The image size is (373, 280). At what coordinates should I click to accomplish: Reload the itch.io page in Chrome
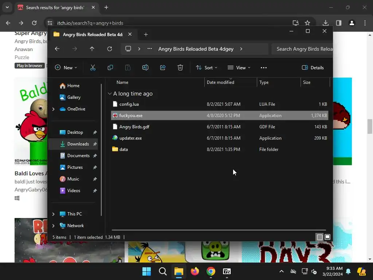(x=34, y=23)
